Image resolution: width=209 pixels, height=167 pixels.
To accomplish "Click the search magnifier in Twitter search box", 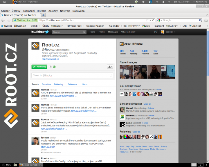I will (84, 32).
